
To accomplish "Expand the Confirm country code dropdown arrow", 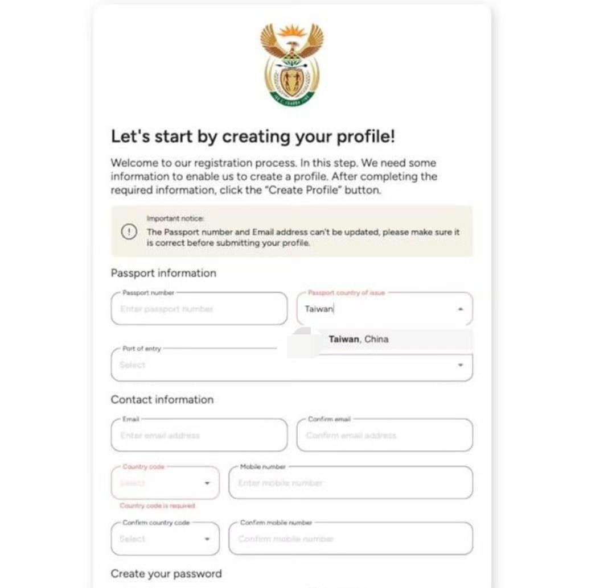I will pyautogui.click(x=207, y=539).
